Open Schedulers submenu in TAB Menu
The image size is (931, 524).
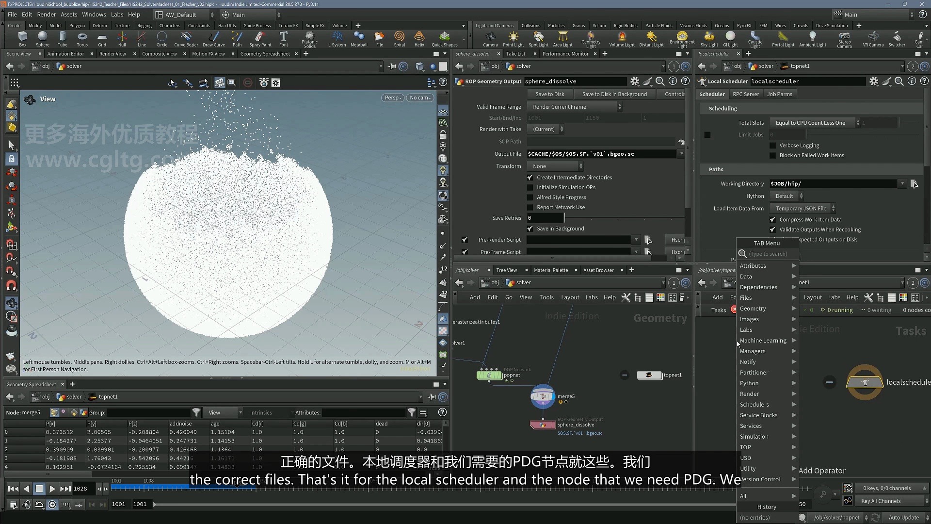767,405
